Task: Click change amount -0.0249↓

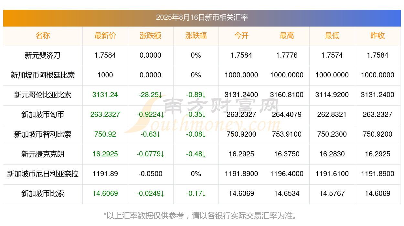Action: (151, 194)
